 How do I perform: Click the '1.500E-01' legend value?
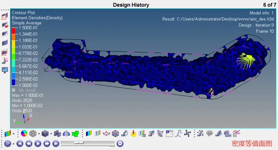pos(28,28)
